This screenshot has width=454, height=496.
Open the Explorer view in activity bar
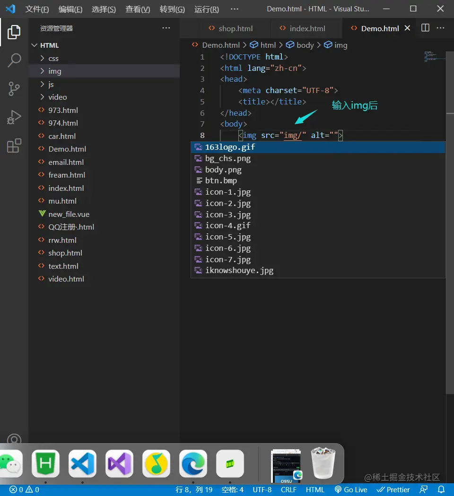point(14,32)
